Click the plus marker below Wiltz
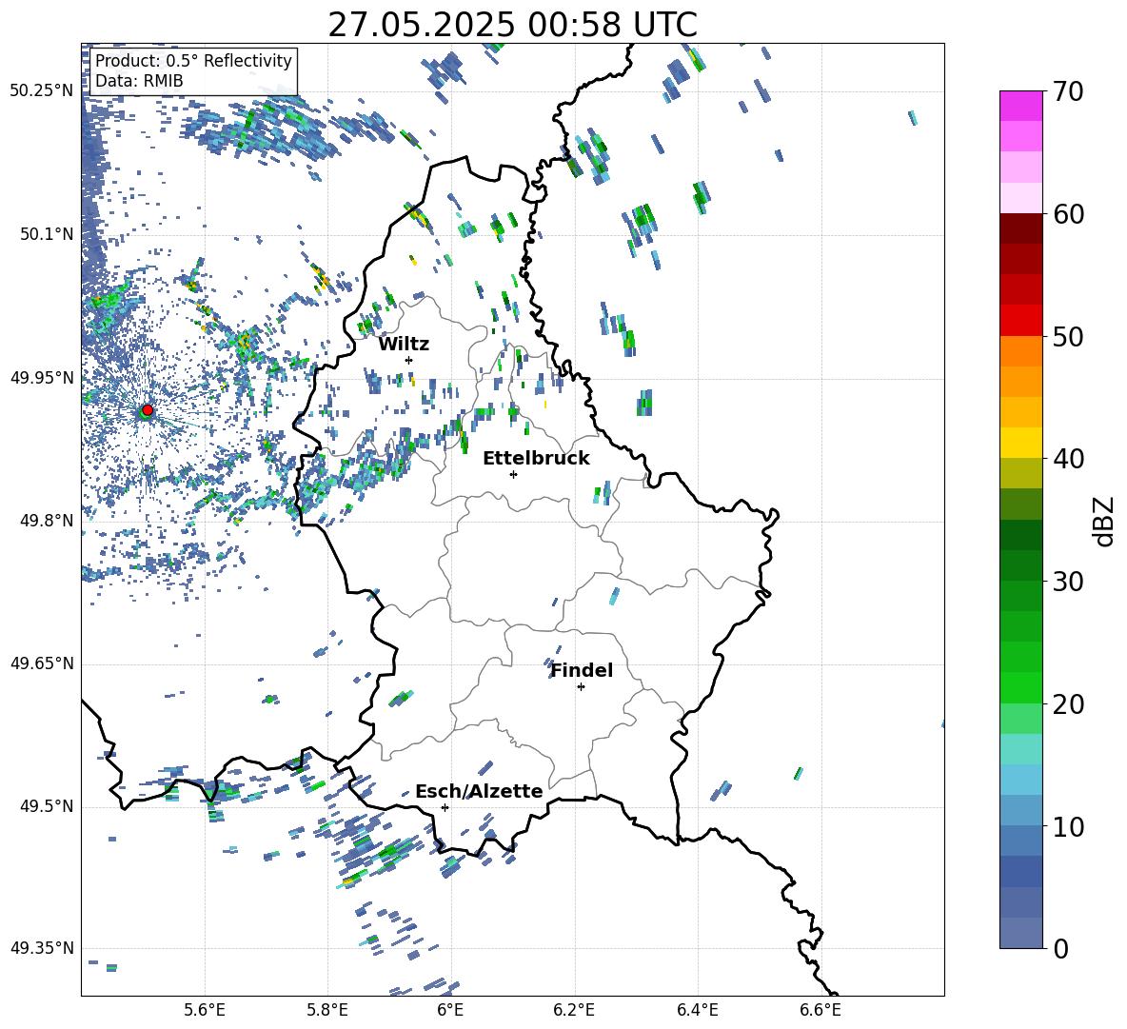The height and width of the screenshot is (1029, 1127). (408, 360)
